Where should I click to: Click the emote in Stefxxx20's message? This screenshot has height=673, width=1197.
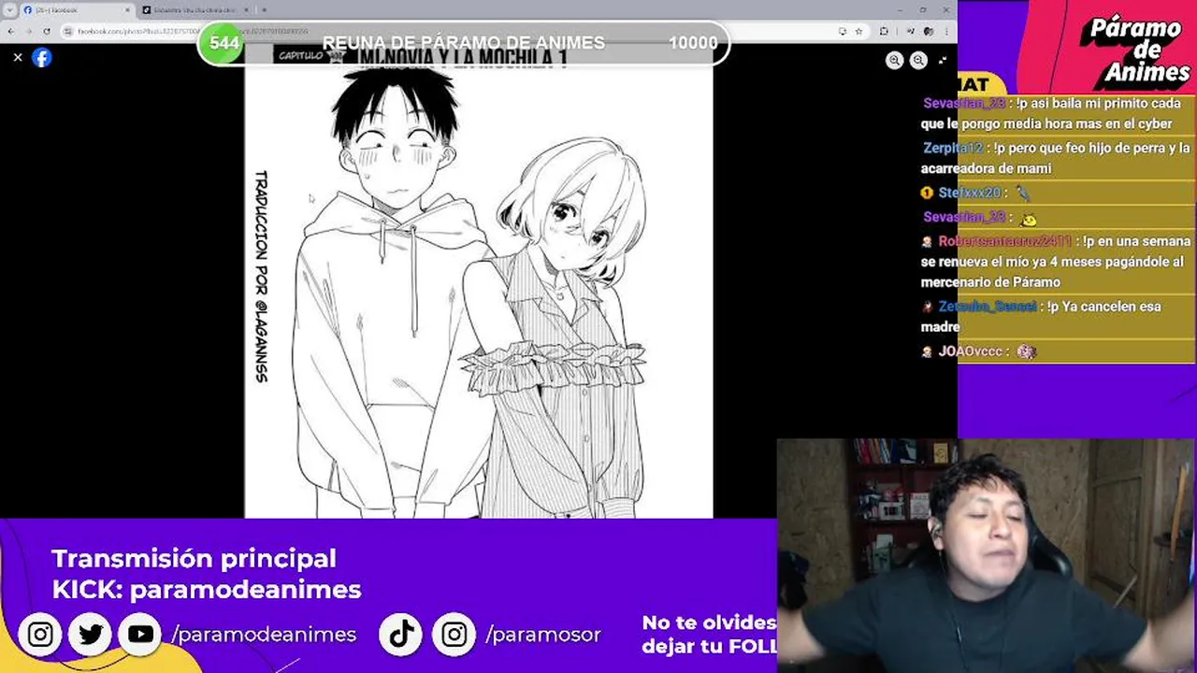pyautogui.click(x=1022, y=193)
